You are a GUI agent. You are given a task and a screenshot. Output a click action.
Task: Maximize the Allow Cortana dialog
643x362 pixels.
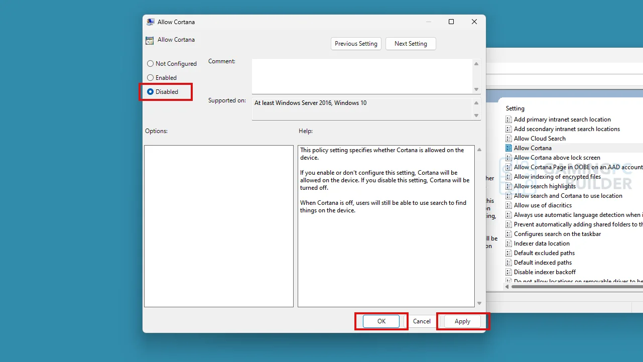pyautogui.click(x=451, y=22)
